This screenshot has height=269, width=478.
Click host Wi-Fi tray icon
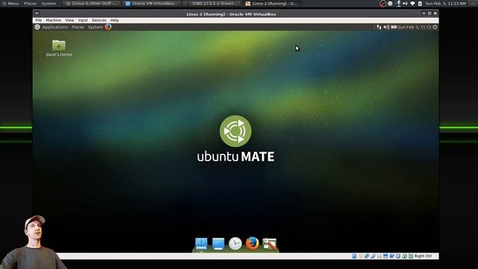[x=412, y=3]
